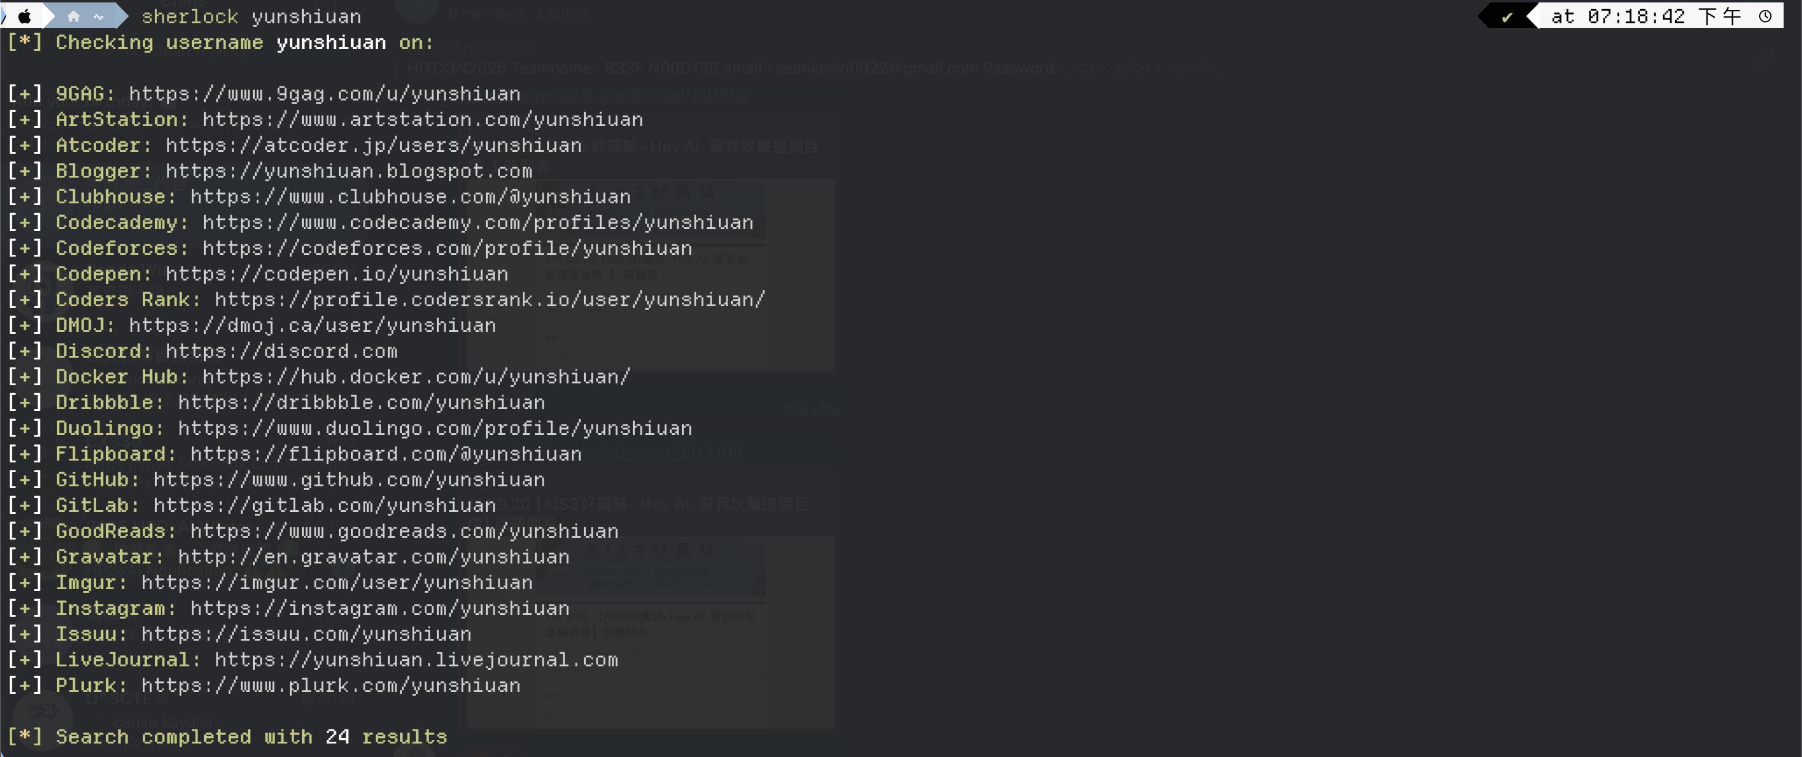1802x757 pixels.
Task: Click the green checkmark status icon
Action: pyautogui.click(x=1507, y=17)
